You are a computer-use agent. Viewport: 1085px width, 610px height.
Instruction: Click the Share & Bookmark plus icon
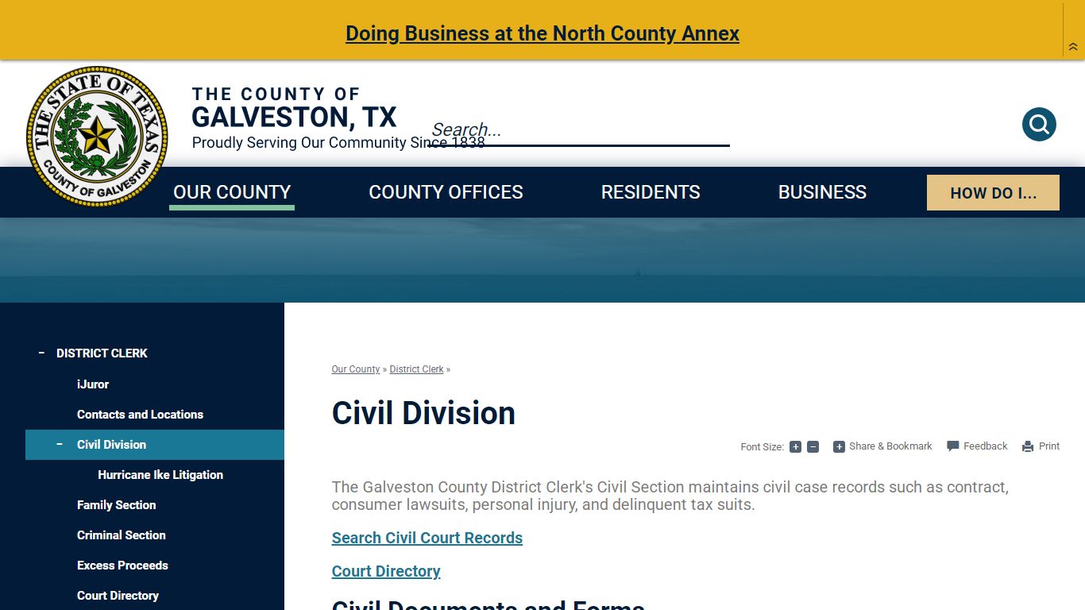coord(839,446)
